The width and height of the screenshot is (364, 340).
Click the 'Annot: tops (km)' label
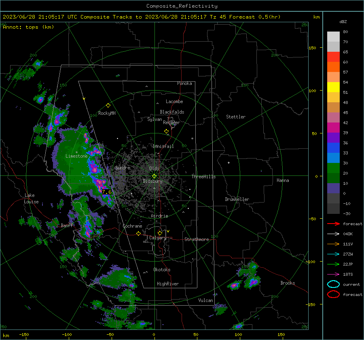28,27
